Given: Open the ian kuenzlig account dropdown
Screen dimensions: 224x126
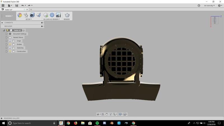Looking at the screenshot, I should (209, 6).
